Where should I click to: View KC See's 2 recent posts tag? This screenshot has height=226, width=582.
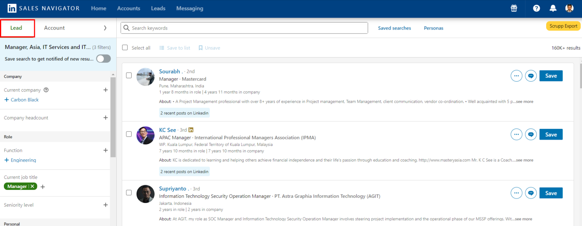pyautogui.click(x=184, y=171)
